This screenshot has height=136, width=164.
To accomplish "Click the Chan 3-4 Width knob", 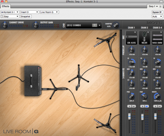I will [x=157, y=96].
